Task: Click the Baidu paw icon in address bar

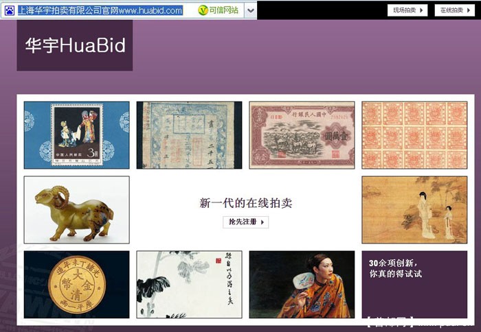Action: pos(9,10)
